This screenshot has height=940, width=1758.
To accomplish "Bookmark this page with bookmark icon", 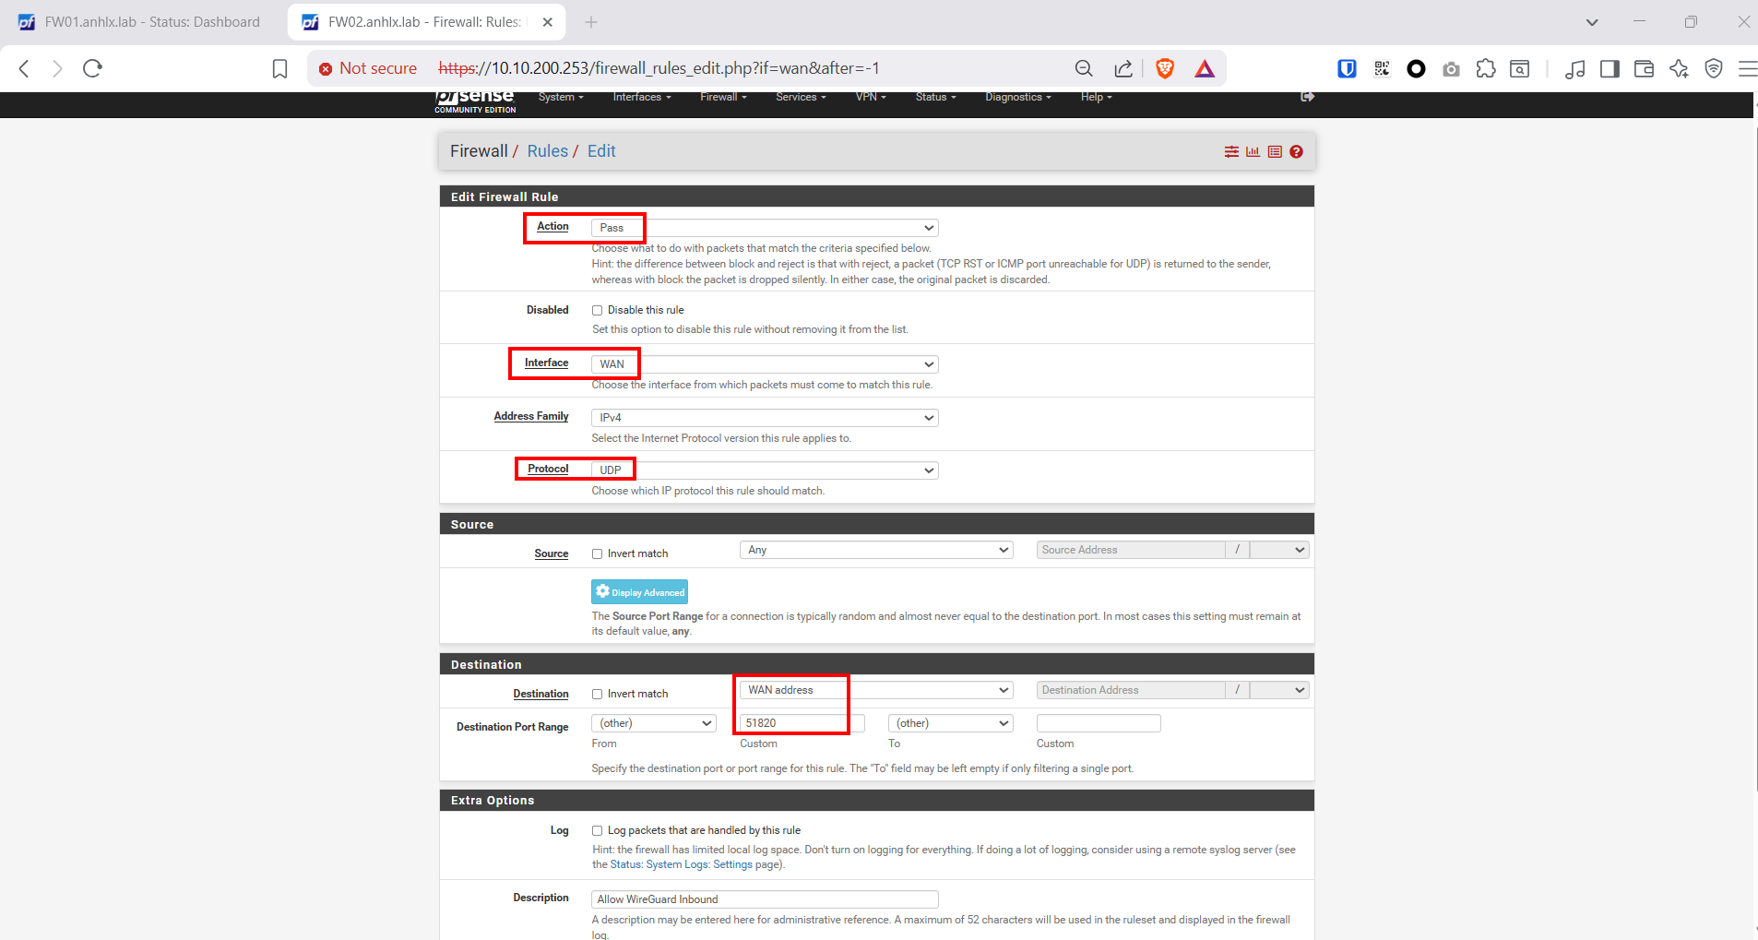I will click(279, 68).
